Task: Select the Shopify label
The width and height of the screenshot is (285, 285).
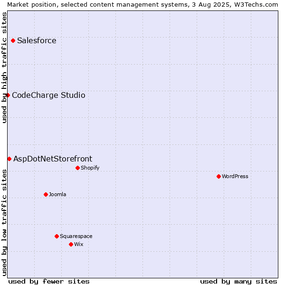Action: (x=90, y=168)
